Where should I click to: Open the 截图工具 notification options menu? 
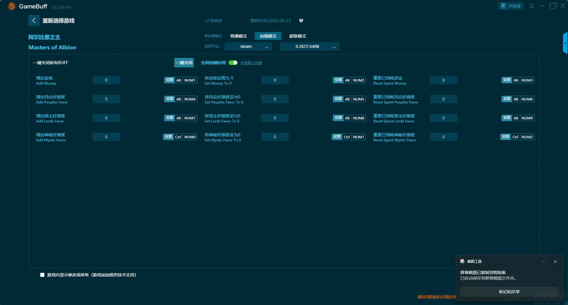(x=543, y=262)
